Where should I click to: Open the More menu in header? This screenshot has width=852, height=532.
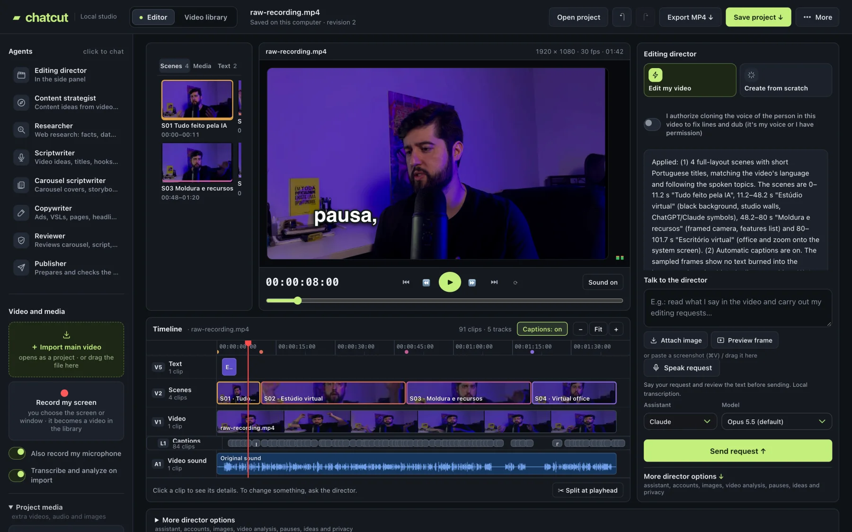point(817,17)
